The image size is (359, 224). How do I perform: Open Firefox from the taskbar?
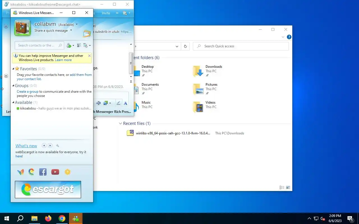48,218
